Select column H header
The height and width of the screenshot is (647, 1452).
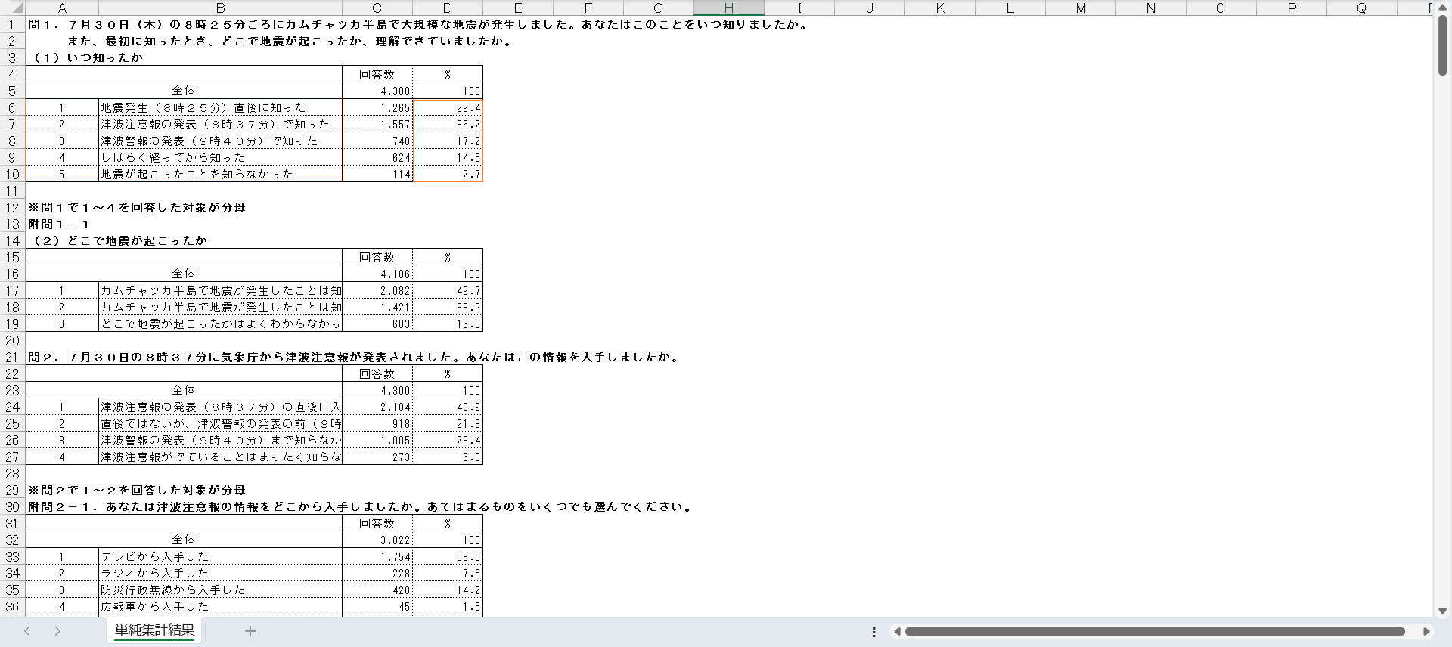[x=728, y=8]
